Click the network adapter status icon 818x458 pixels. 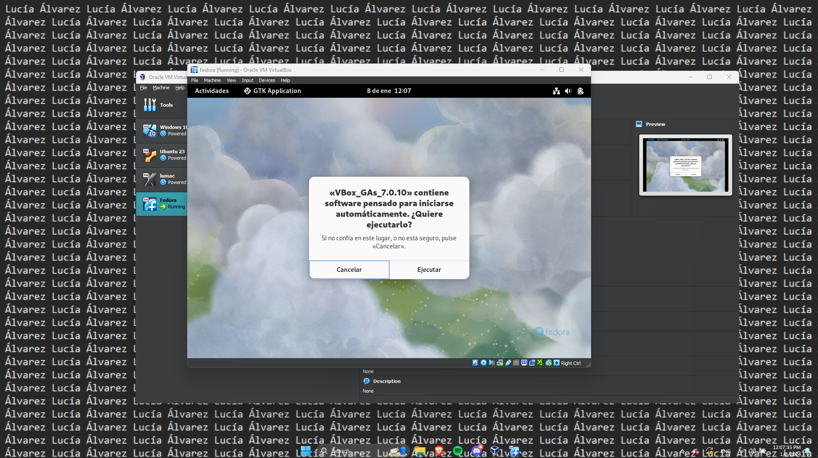[x=500, y=363]
